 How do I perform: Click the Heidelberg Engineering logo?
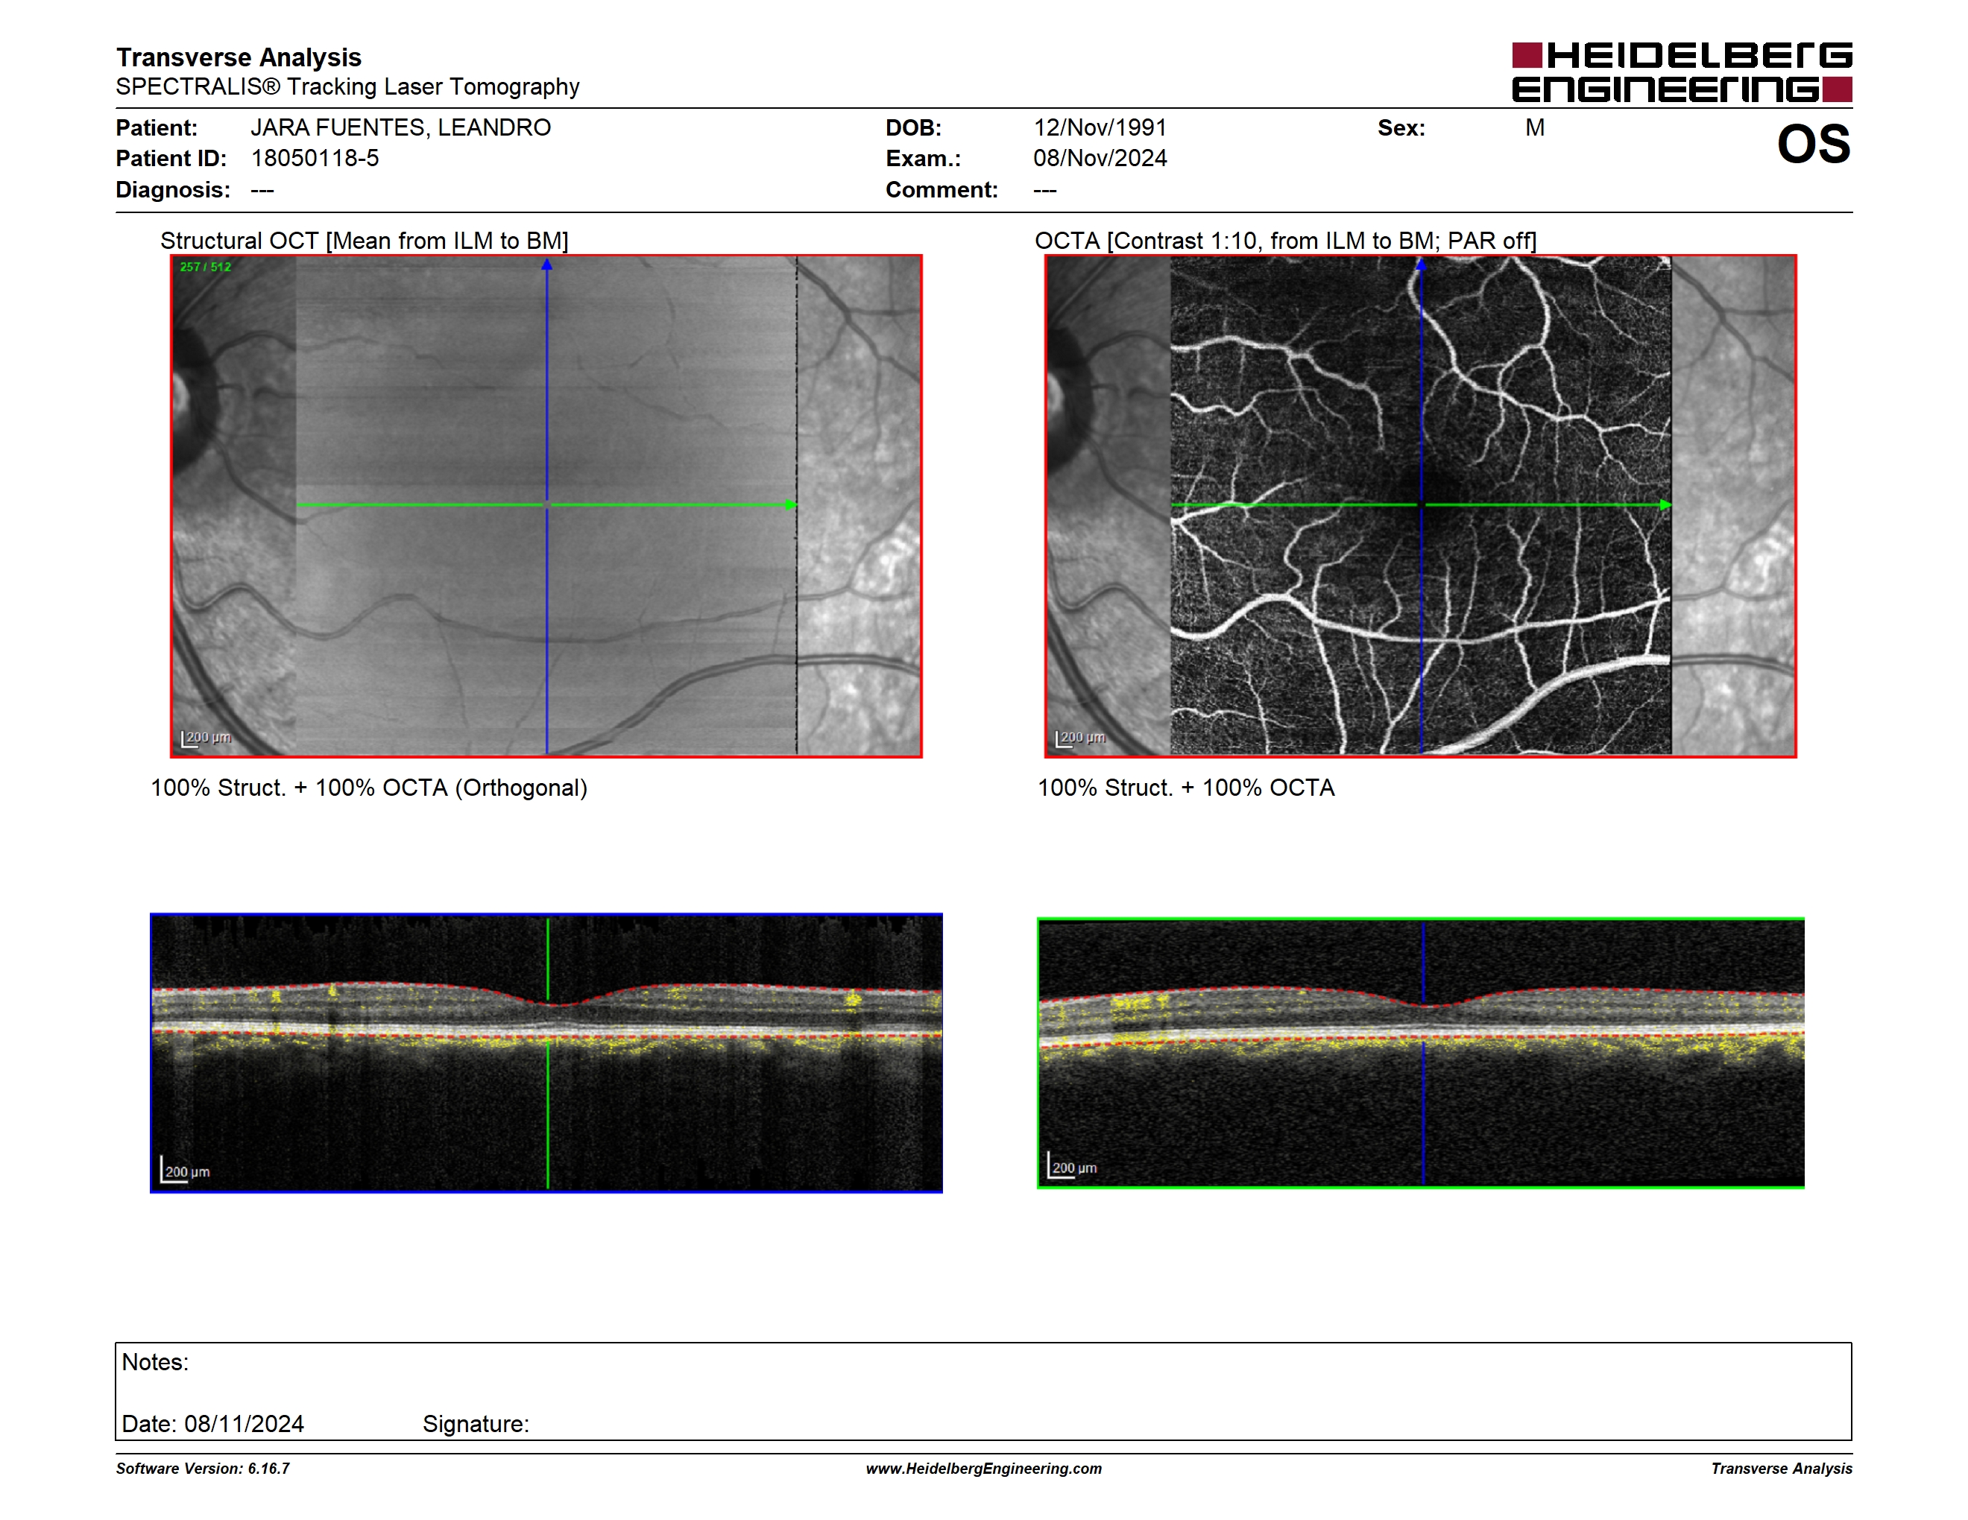[1682, 72]
